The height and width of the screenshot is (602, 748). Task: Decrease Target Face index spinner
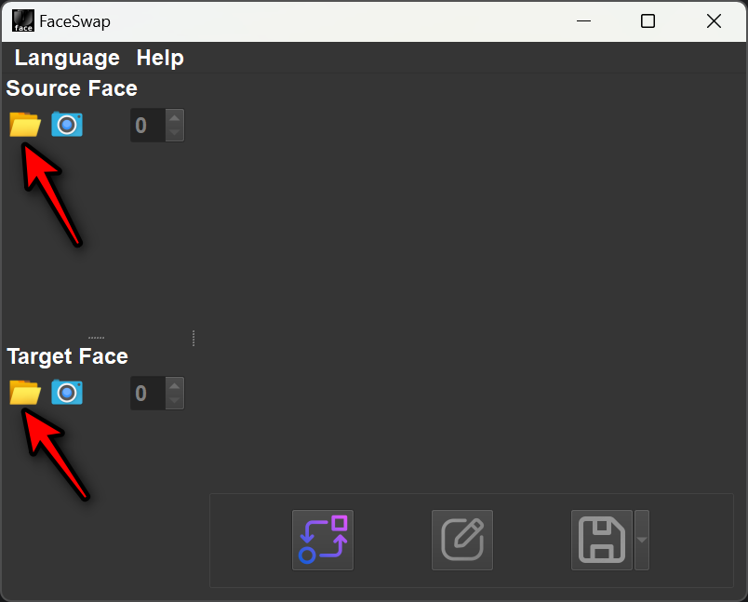tap(175, 401)
